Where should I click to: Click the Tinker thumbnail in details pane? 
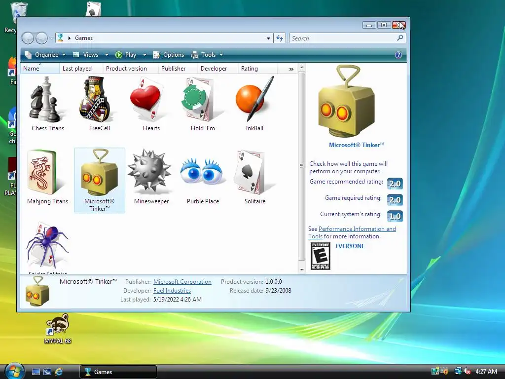(x=37, y=291)
